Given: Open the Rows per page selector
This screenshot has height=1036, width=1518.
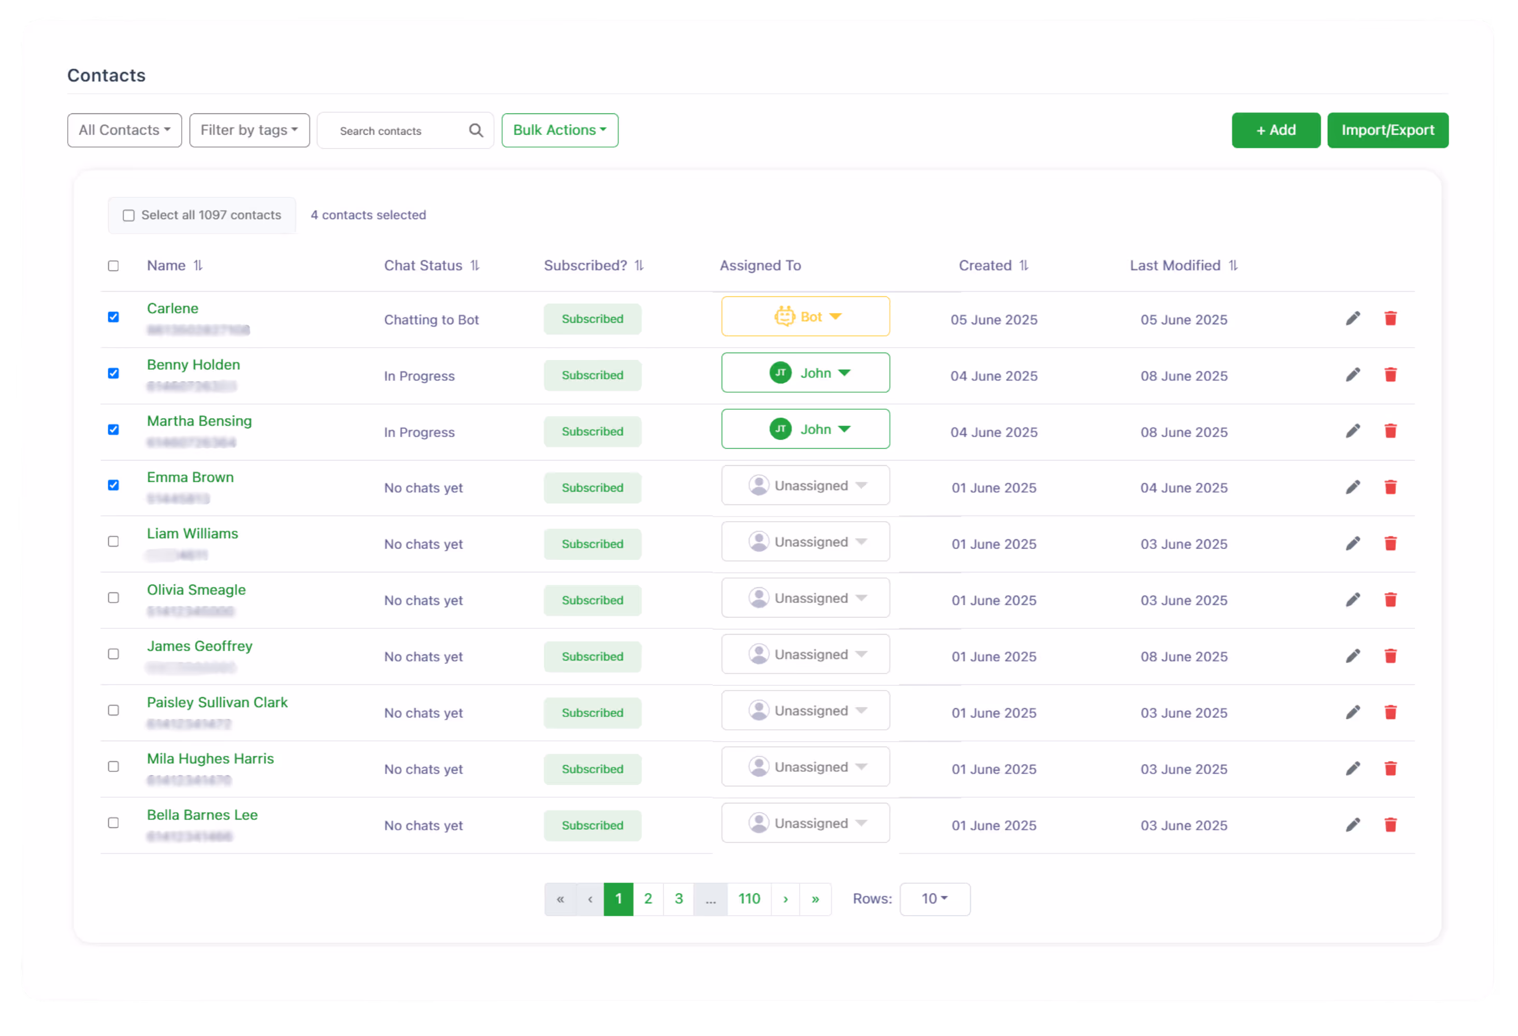Looking at the screenshot, I should (934, 899).
